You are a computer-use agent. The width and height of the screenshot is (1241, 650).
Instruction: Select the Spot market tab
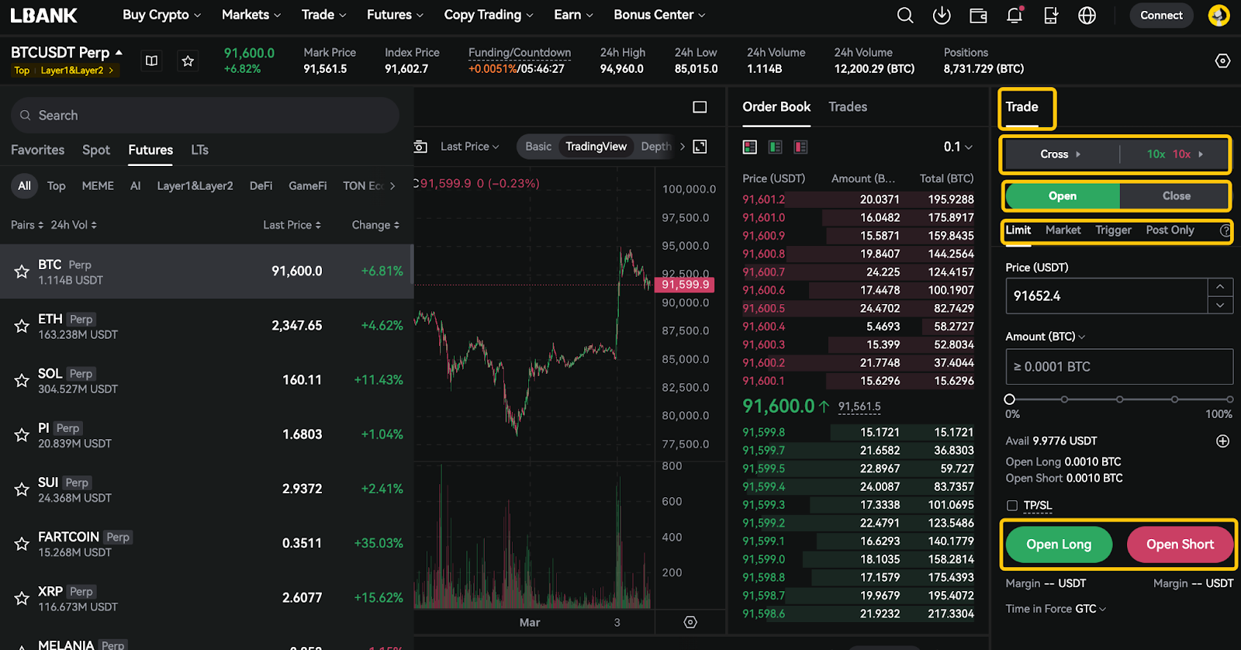point(96,150)
